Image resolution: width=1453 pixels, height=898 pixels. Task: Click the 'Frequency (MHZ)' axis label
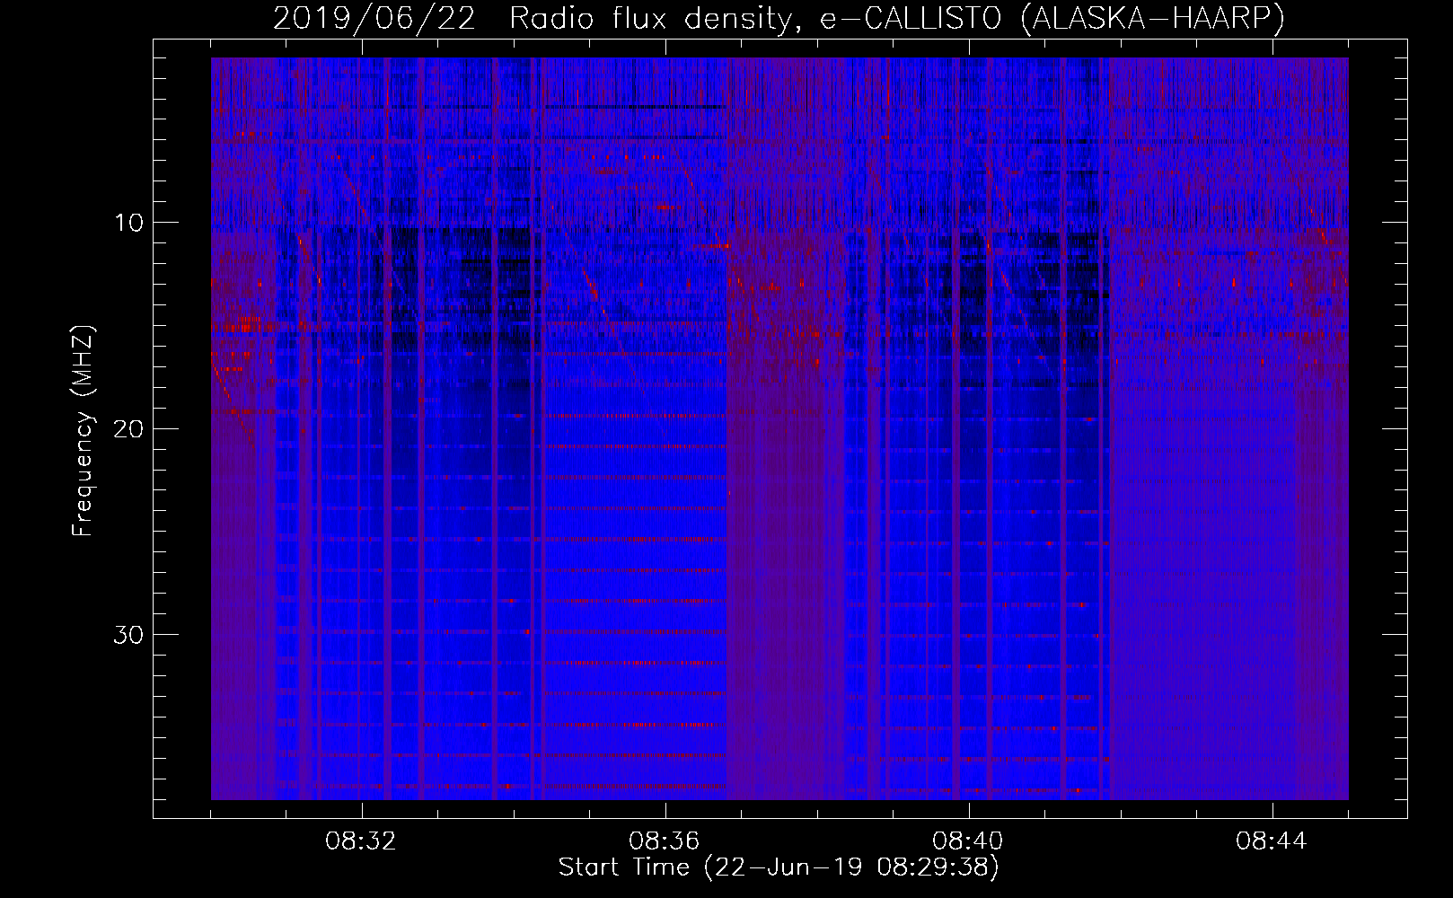(83, 431)
